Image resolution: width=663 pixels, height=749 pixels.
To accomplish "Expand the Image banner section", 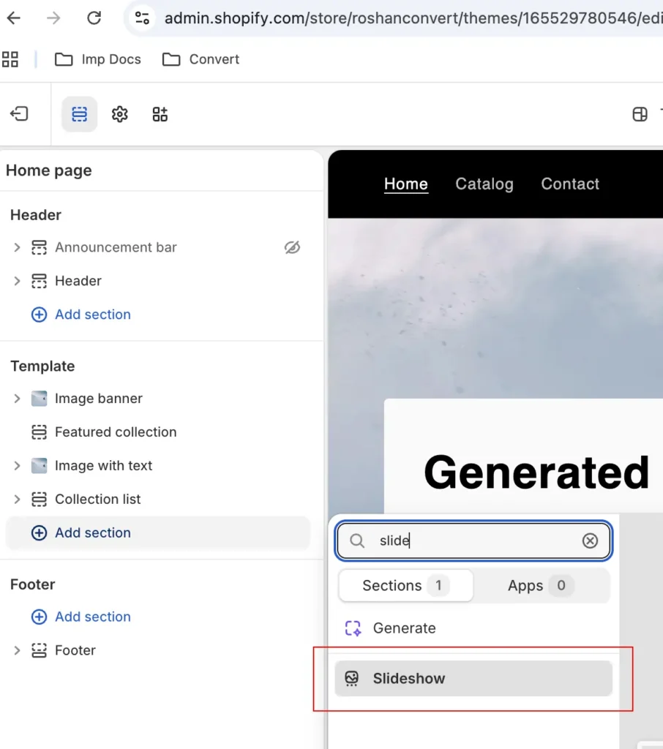I will (18, 399).
